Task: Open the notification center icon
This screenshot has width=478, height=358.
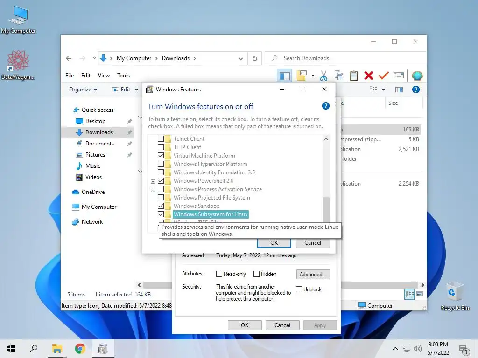Action: 464,350
